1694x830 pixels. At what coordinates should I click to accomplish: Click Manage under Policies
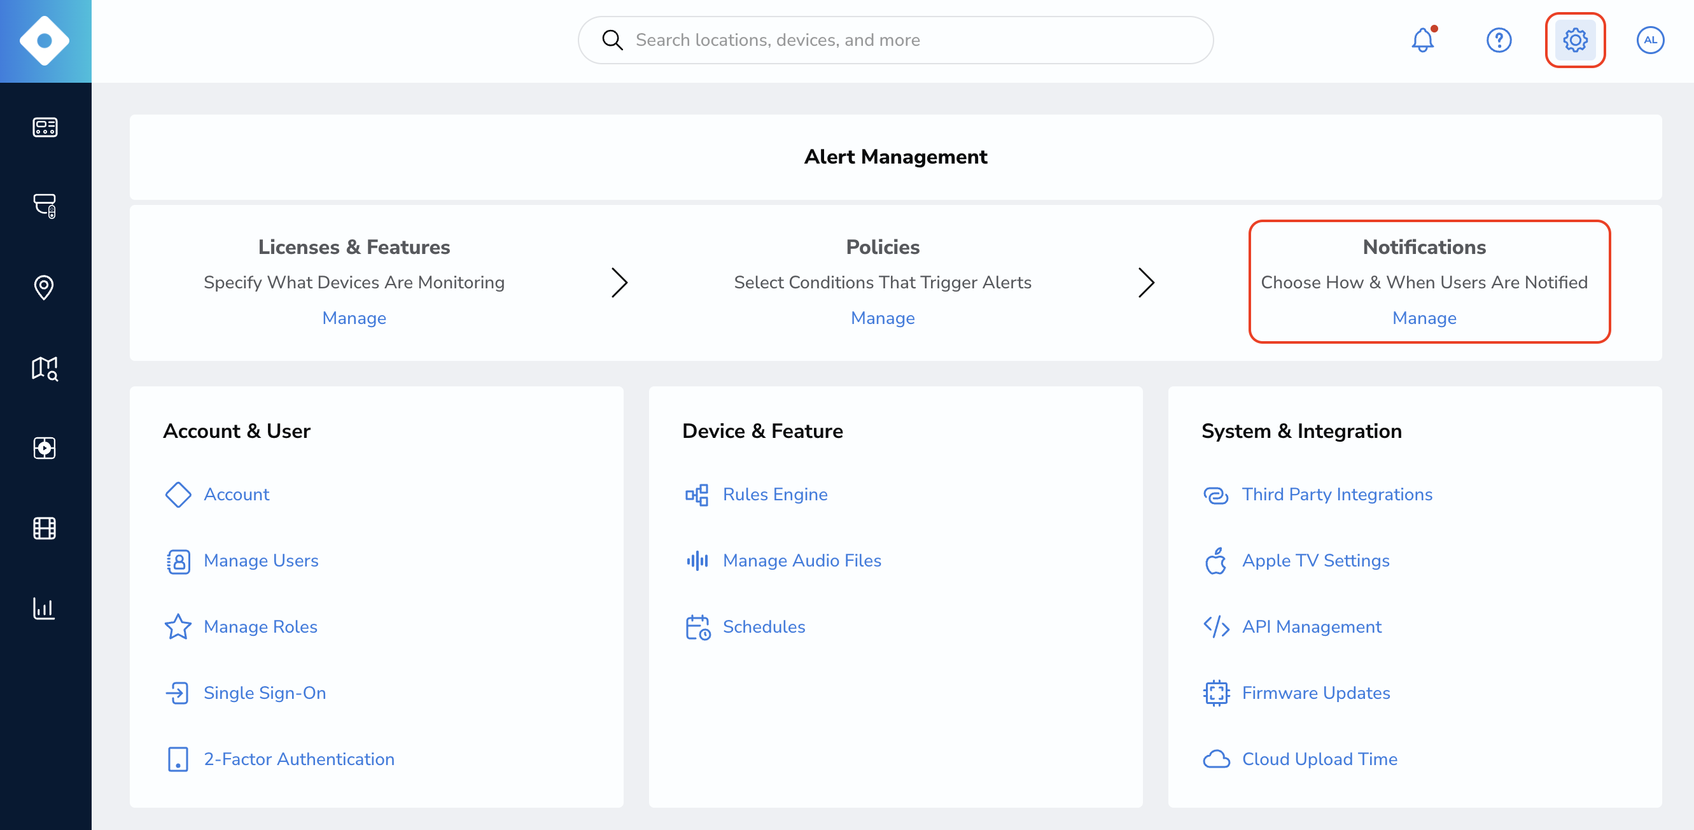883,318
